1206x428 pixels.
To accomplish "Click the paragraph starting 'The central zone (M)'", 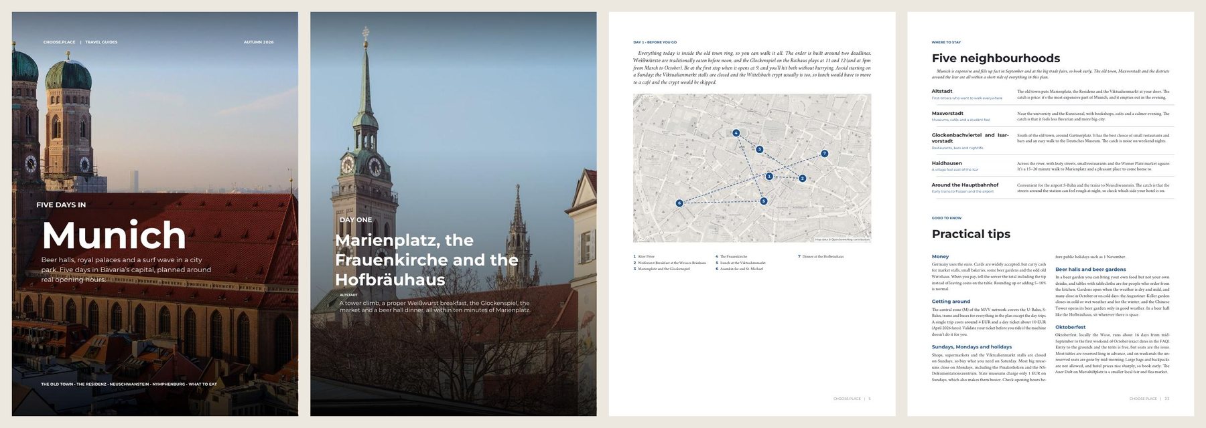I will point(988,322).
